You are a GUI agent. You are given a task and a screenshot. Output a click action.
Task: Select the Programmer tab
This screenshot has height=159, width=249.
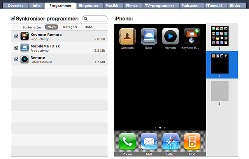[x=61, y=6]
